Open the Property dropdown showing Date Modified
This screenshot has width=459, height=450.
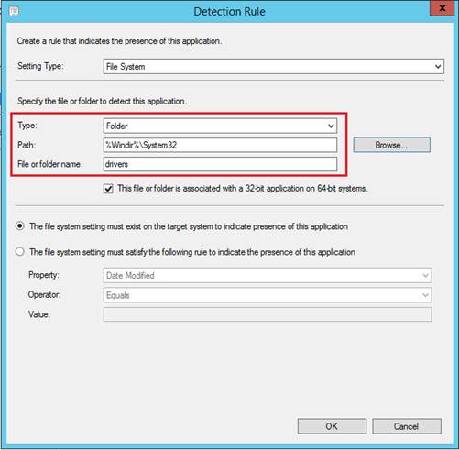(268, 275)
